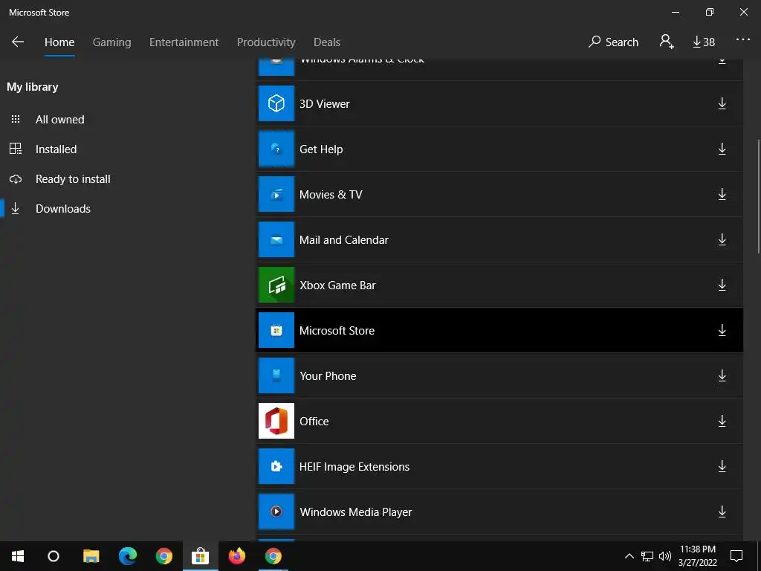Click the 3D Viewer app name

point(324,104)
